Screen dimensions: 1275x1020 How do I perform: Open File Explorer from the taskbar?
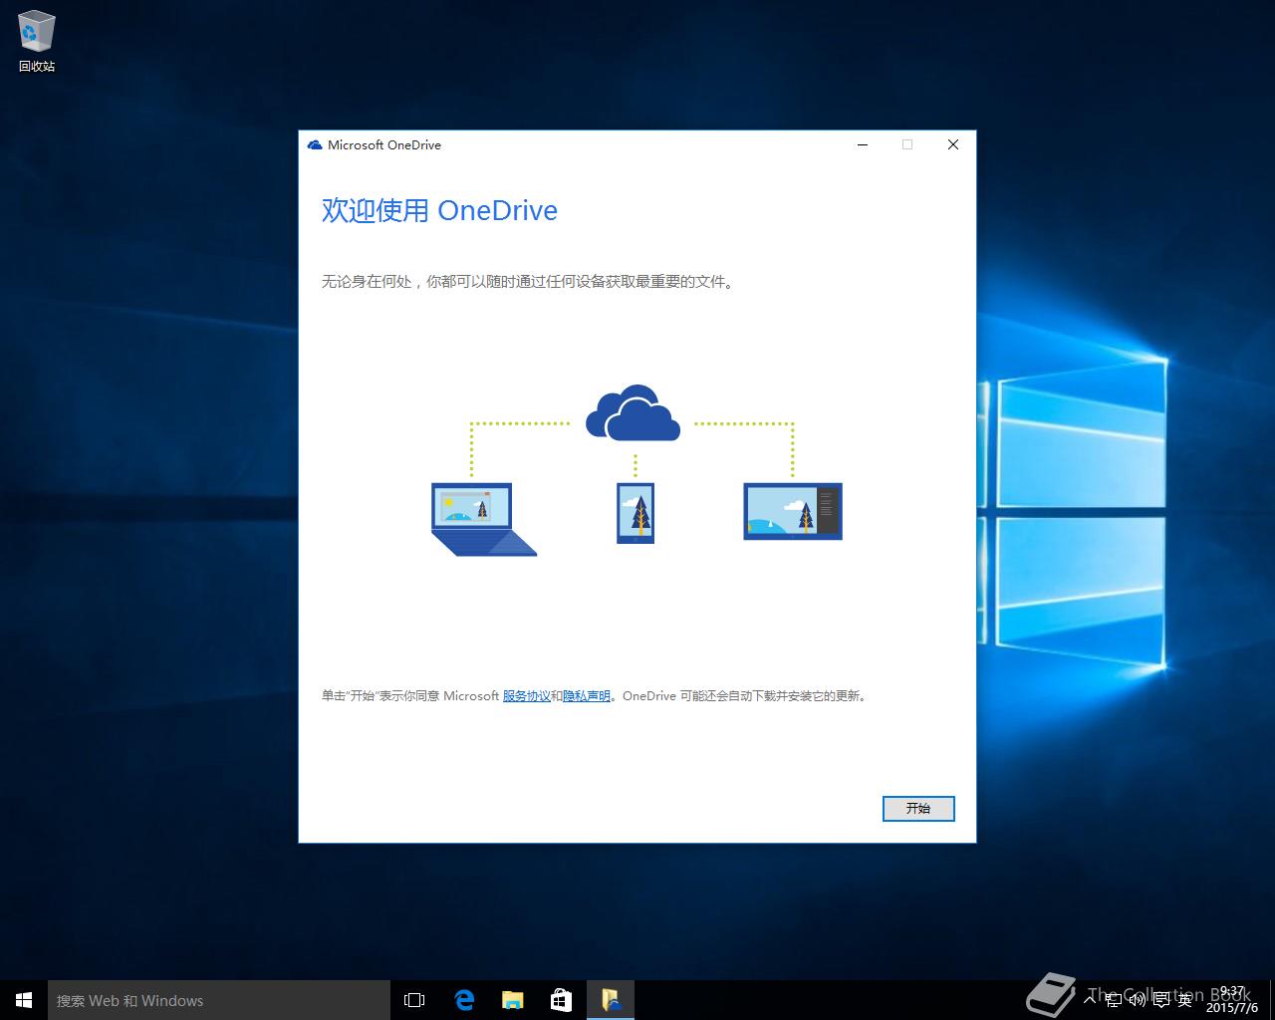click(513, 1000)
